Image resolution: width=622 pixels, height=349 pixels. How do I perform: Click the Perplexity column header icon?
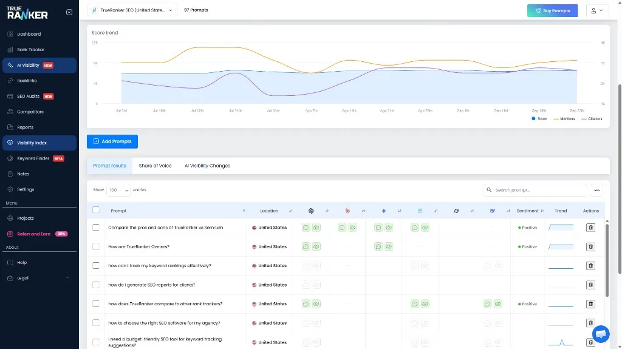[420, 211]
